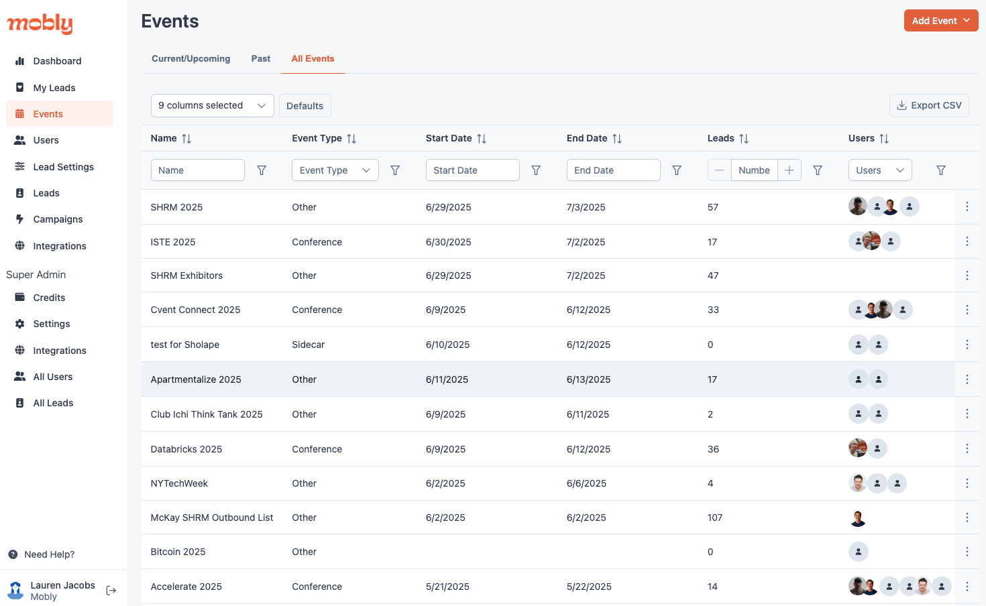Open the End Date filter funnel icon
Image resolution: width=986 pixels, height=606 pixels.
click(x=677, y=170)
